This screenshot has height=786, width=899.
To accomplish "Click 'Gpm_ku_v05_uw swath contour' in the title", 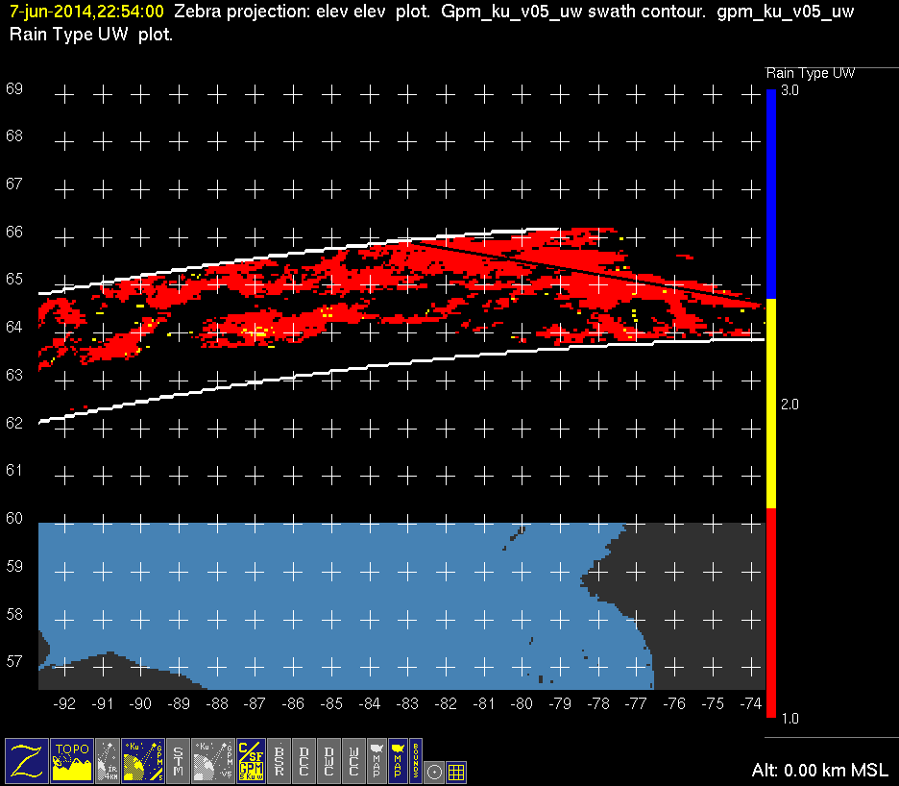I will pyautogui.click(x=573, y=12).
